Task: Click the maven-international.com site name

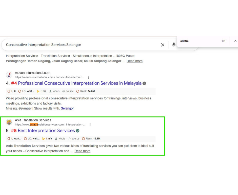Action: (32, 73)
